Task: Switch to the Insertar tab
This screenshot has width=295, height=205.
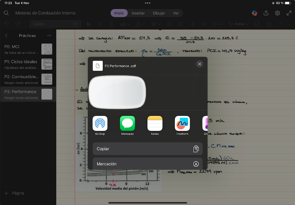Action: click(x=138, y=13)
